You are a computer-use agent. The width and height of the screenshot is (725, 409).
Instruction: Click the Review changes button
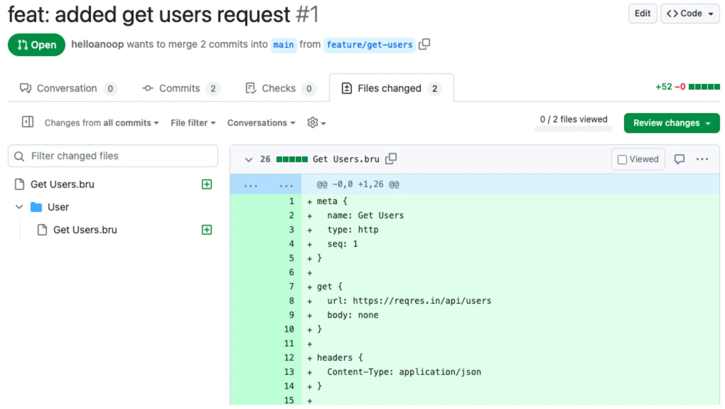671,123
